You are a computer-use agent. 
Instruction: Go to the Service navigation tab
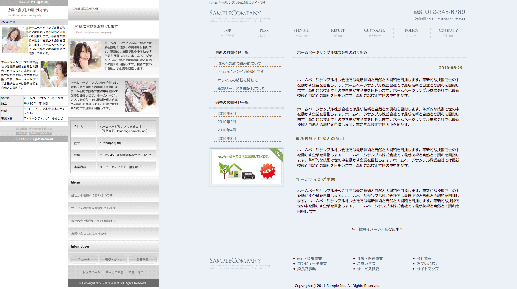(x=301, y=32)
